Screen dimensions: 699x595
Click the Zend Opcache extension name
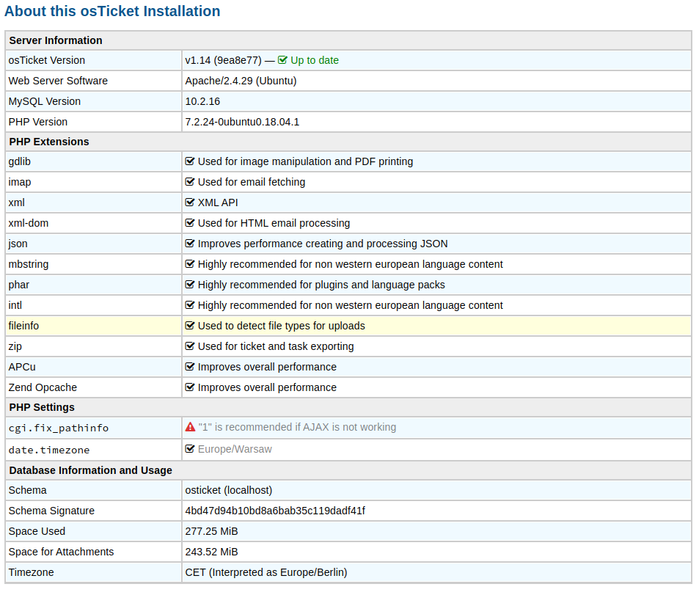tap(43, 387)
